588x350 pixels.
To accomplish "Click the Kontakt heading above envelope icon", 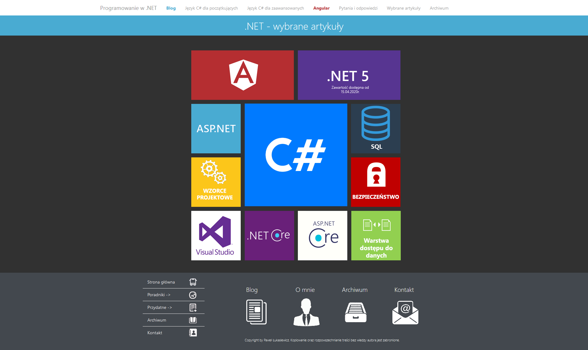I will [x=404, y=290].
